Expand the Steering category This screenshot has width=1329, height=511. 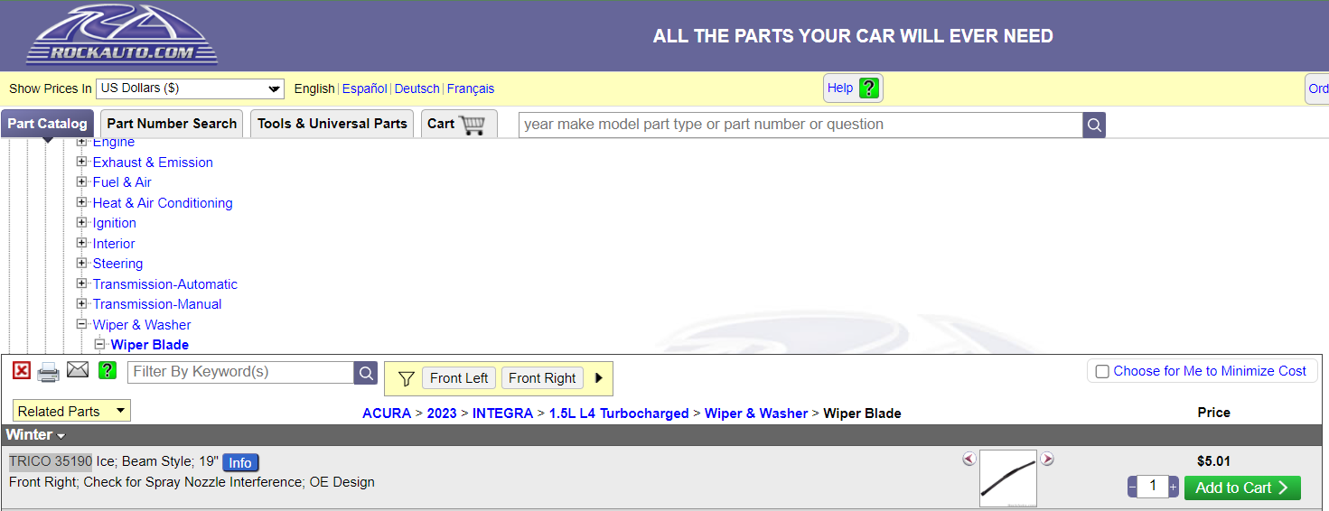[x=82, y=263]
